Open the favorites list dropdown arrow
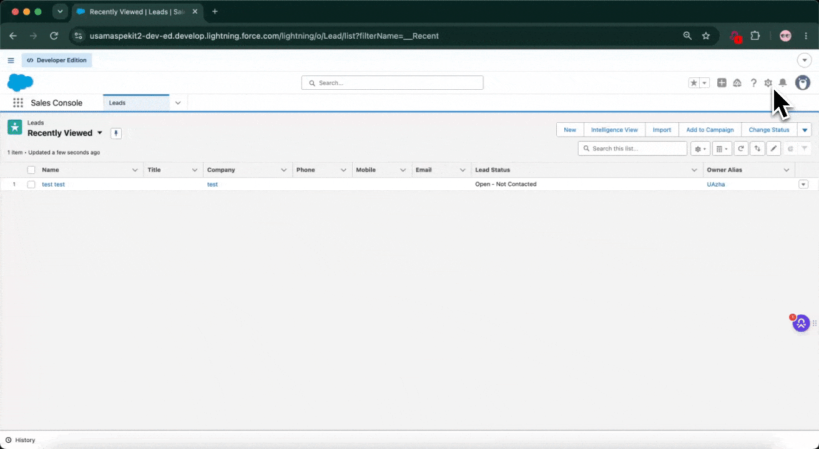 pos(705,83)
